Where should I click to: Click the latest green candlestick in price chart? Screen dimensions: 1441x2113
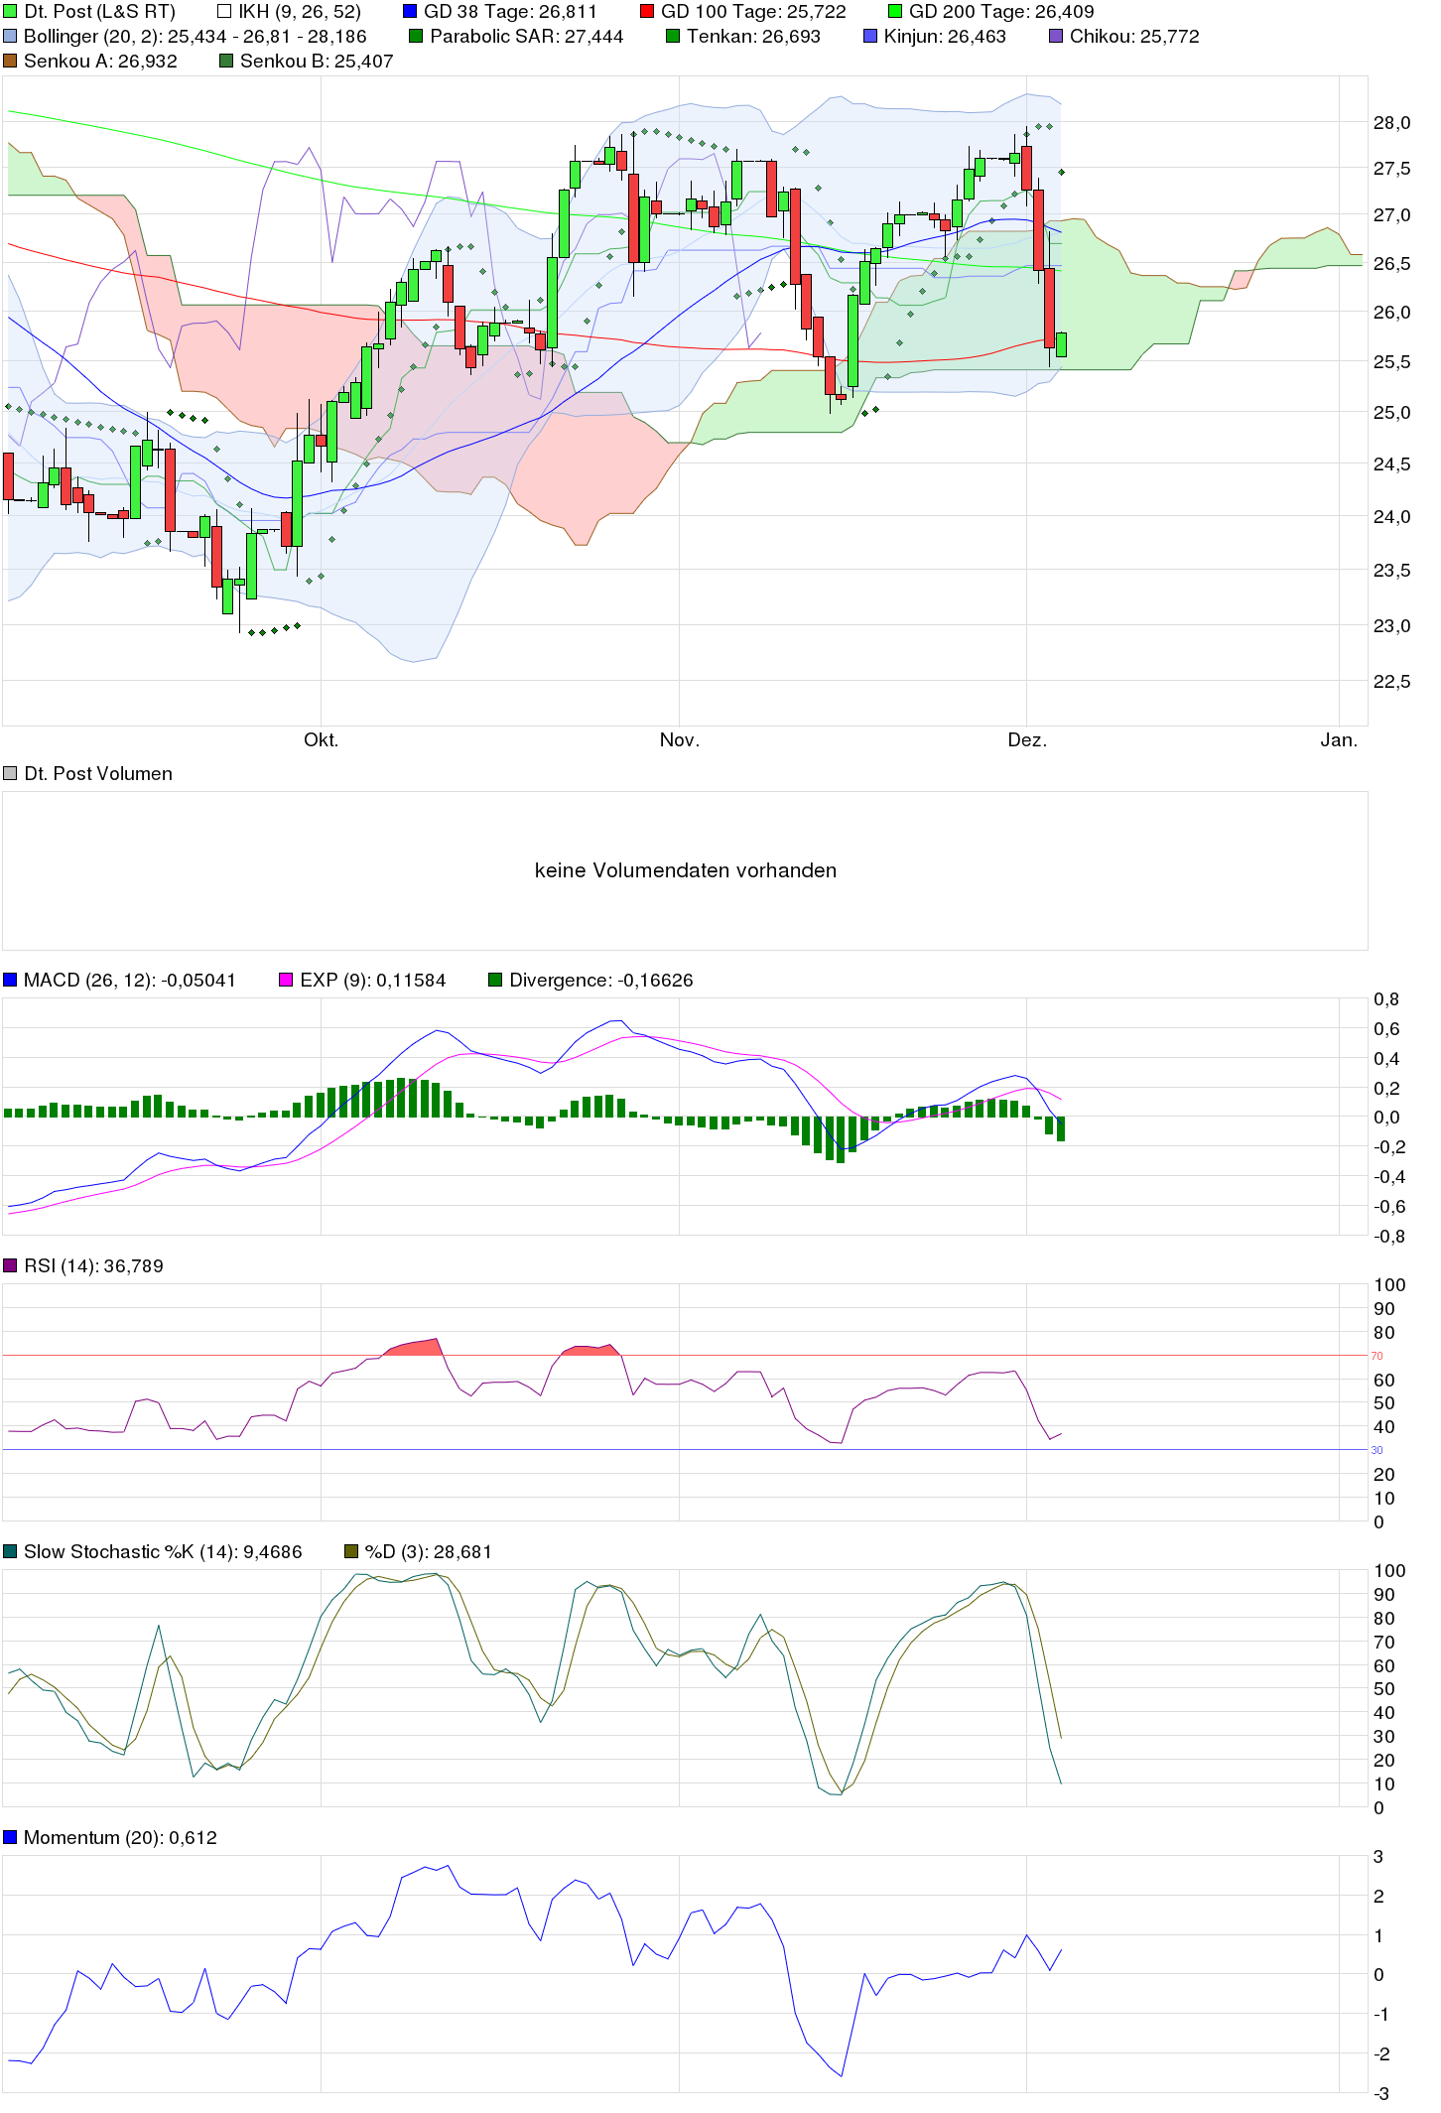[1061, 344]
